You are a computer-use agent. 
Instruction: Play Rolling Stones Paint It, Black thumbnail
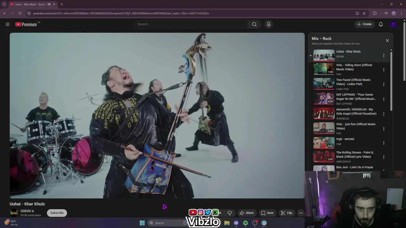(324, 157)
